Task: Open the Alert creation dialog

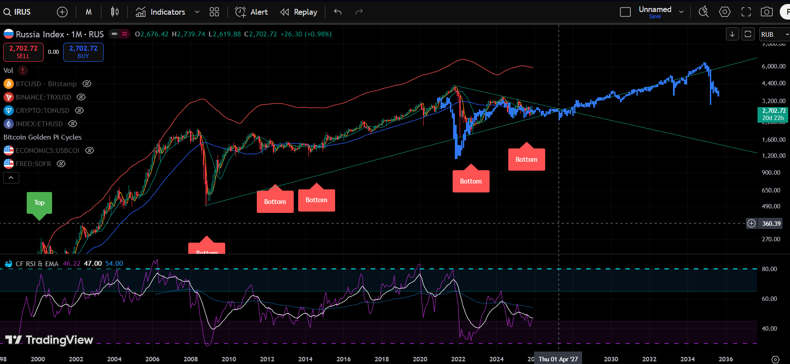Action: [251, 12]
